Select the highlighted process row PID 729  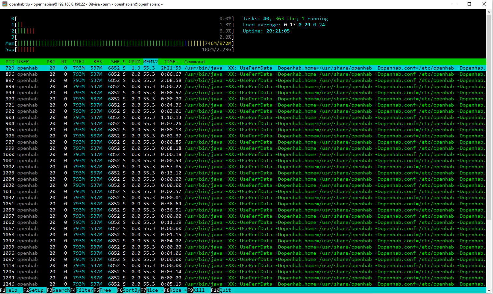tap(243, 68)
